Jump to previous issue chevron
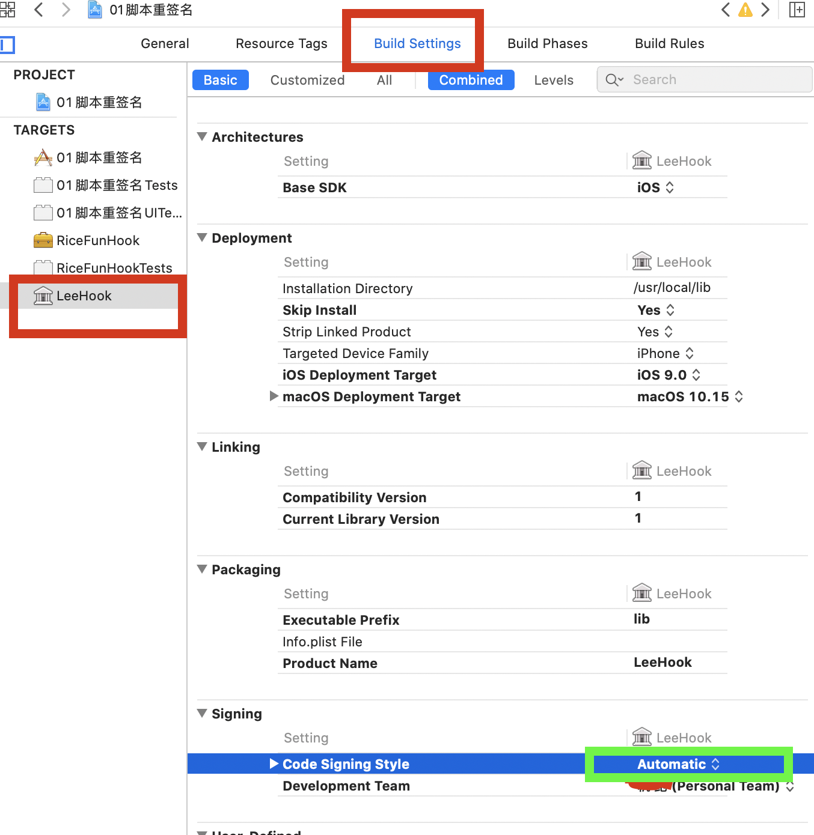Screen dimensions: 814x835 pyautogui.click(x=726, y=10)
